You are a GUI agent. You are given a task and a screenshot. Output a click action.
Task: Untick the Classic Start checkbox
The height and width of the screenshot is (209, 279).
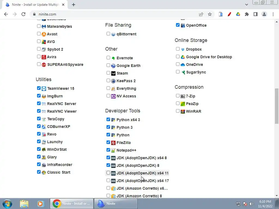point(39,172)
